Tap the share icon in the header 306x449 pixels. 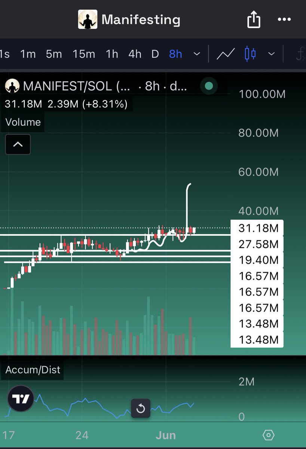click(254, 19)
